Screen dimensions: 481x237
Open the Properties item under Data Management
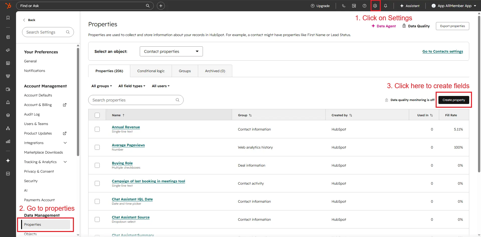click(46, 224)
